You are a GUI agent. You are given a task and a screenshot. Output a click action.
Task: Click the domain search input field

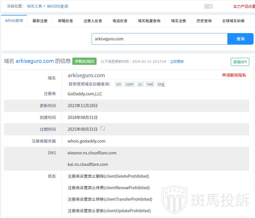pos(159,39)
